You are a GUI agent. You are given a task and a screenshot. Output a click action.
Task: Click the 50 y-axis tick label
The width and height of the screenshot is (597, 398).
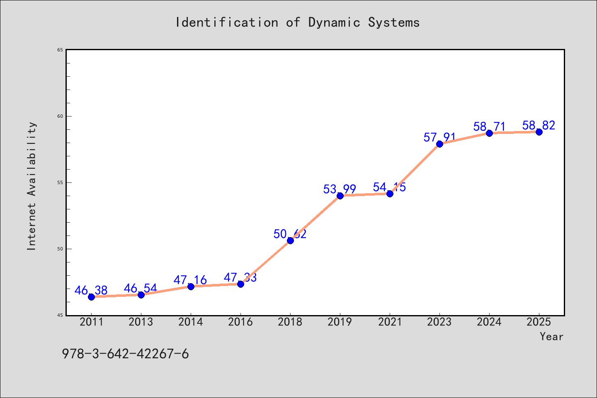tap(60, 249)
